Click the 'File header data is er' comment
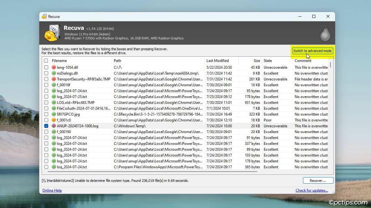Viewport: 371px width, 208px height. tap(311, 79)
